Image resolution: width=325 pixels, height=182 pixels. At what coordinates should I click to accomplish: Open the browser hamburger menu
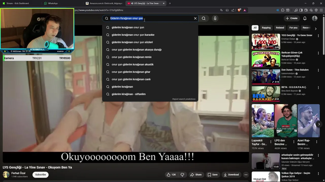tap(321, 10)
